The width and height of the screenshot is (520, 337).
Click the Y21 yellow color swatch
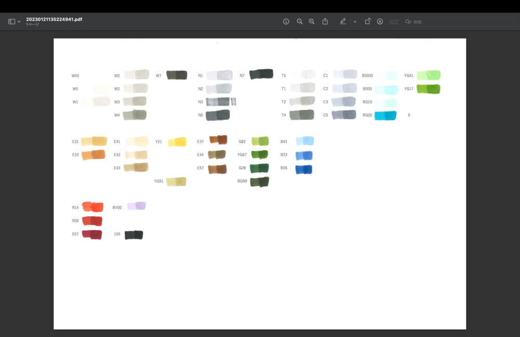(x=177, y=142)
